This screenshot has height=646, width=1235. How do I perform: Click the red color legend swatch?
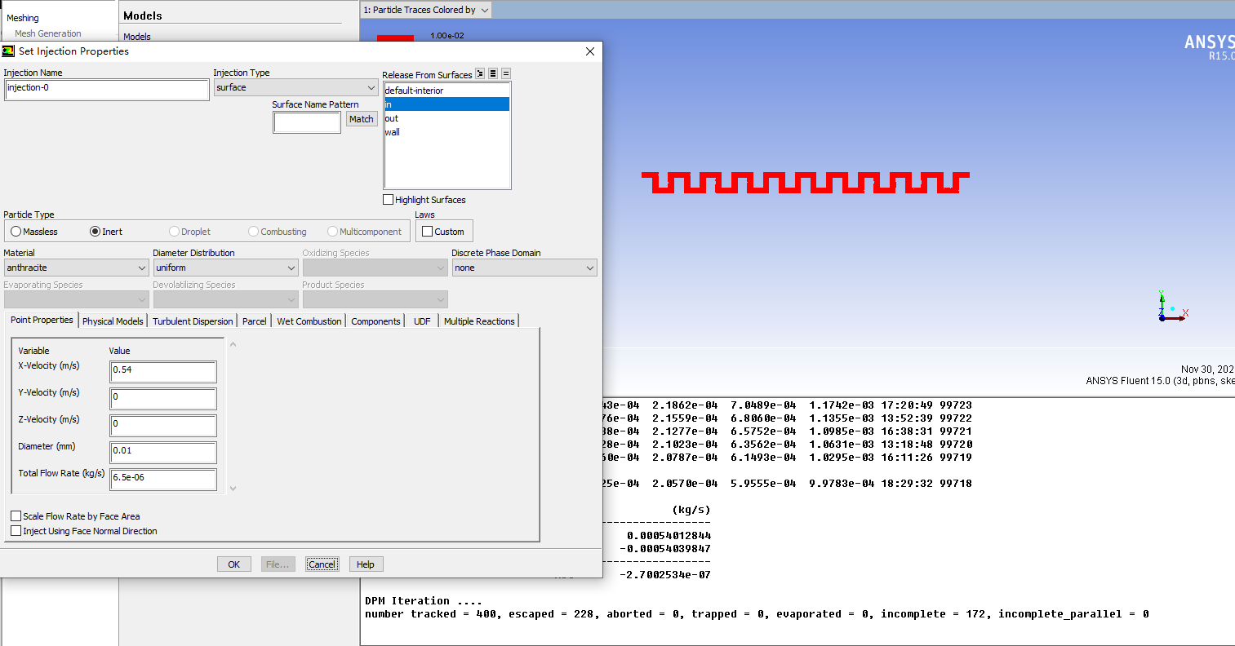coord(395,38)
